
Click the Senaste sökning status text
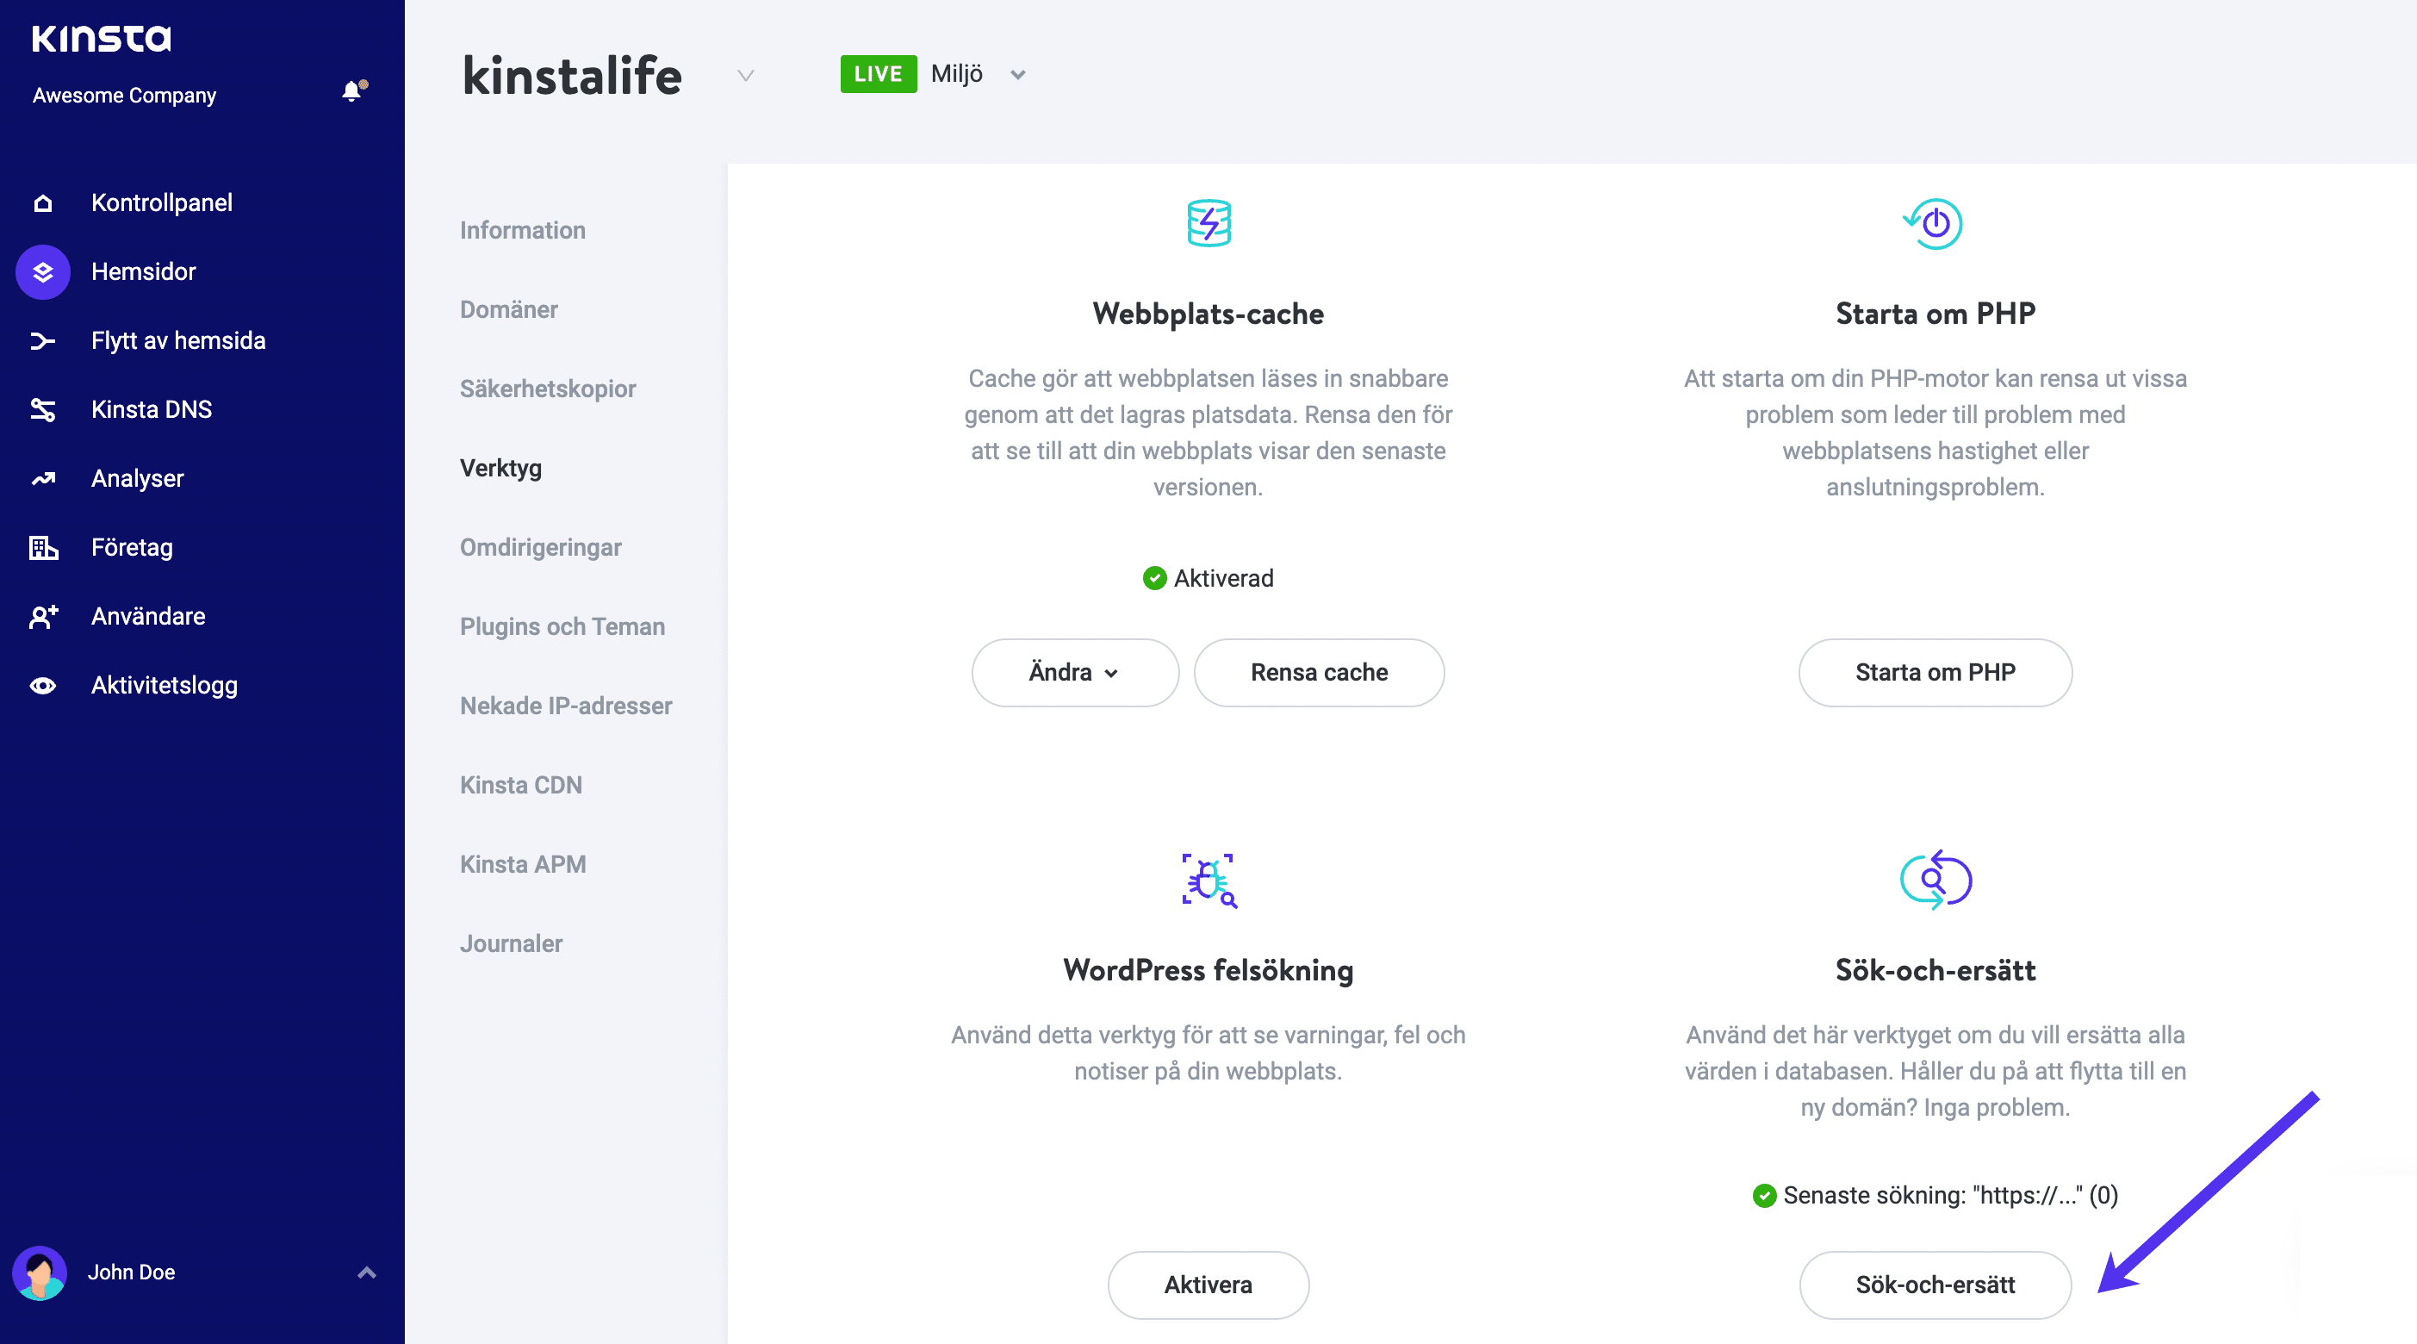[x=1951, y=1195]
